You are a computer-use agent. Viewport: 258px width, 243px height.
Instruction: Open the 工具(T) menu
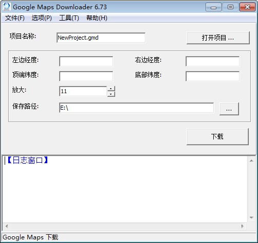(x=69, y=18)
